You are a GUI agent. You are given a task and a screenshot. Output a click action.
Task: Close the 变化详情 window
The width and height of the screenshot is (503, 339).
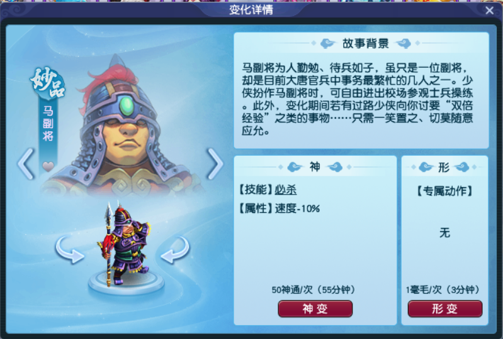pyautogui.click(x=490, y=11)
